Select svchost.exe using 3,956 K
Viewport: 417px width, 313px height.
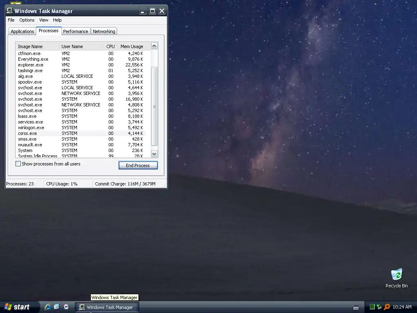(81, 93)
